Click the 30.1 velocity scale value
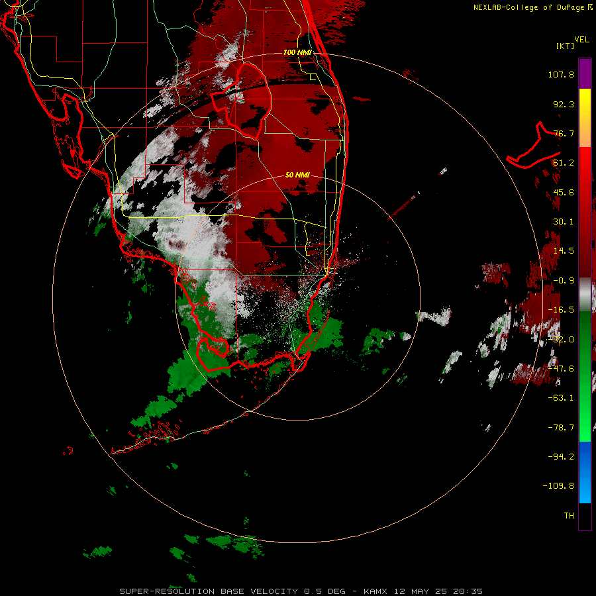 (x=564, y=222)
